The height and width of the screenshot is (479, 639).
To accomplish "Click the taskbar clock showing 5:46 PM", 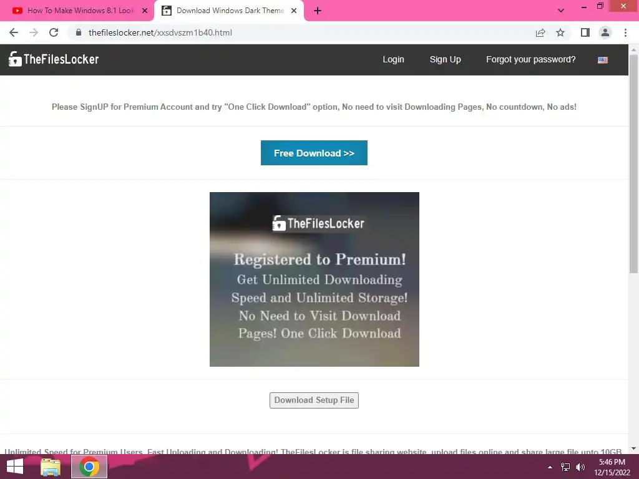I will click(x=612, y=467).
